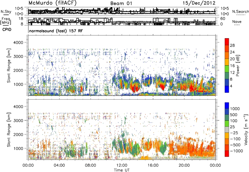Image resolution: width=249 pixels, height=172 pixels.
Task: Click the 'CPID' label
Action: coord(7,29)
